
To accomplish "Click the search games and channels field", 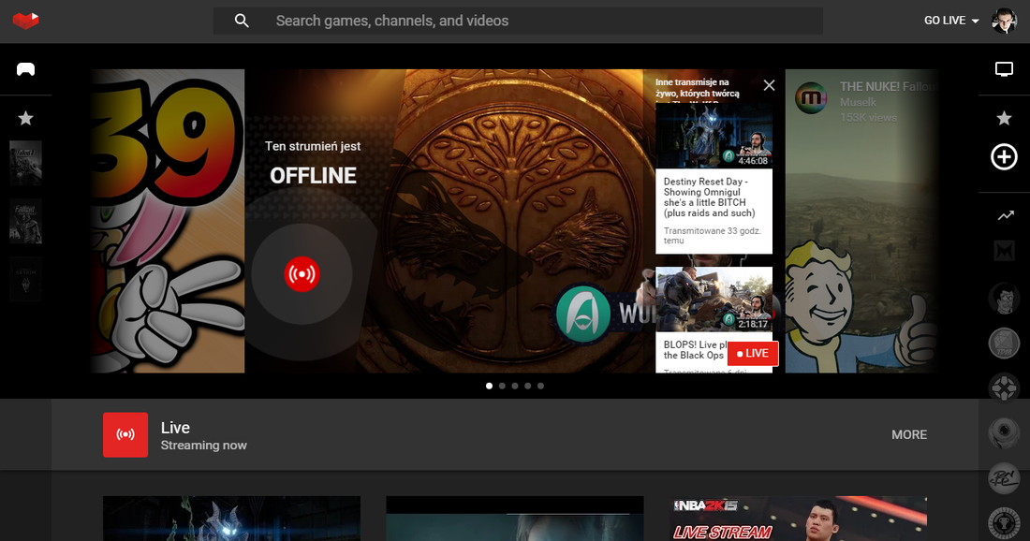I will coord(543,21).
